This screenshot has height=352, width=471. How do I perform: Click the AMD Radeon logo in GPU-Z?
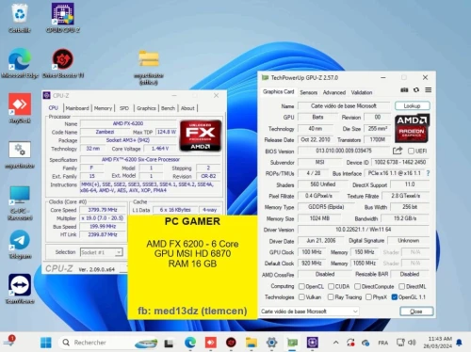412,128
